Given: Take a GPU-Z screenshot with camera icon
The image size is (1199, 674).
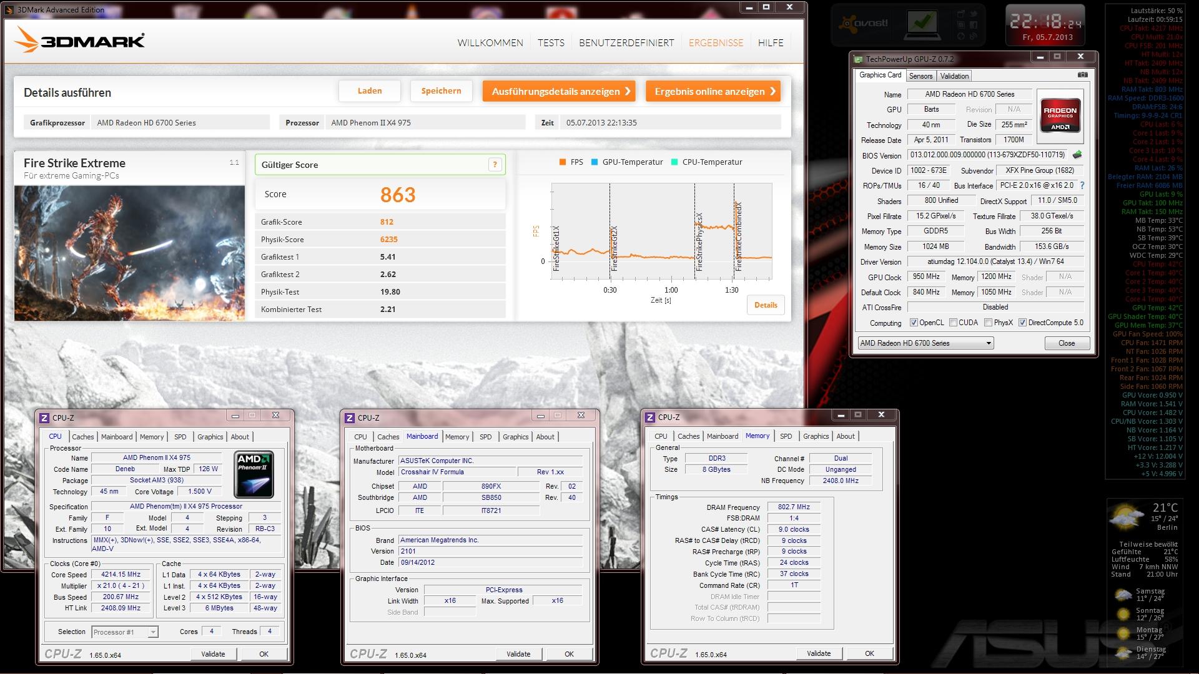Looking at the screenshot, I should tap(1083, 75).
